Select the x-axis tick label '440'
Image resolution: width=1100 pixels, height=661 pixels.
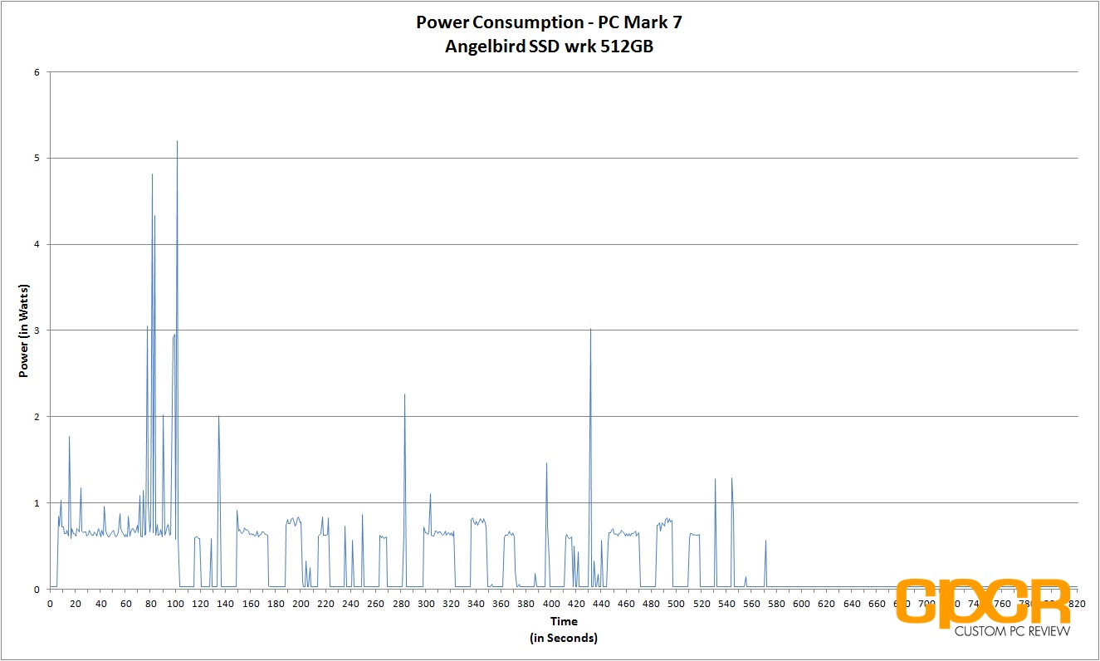(602, 604)
